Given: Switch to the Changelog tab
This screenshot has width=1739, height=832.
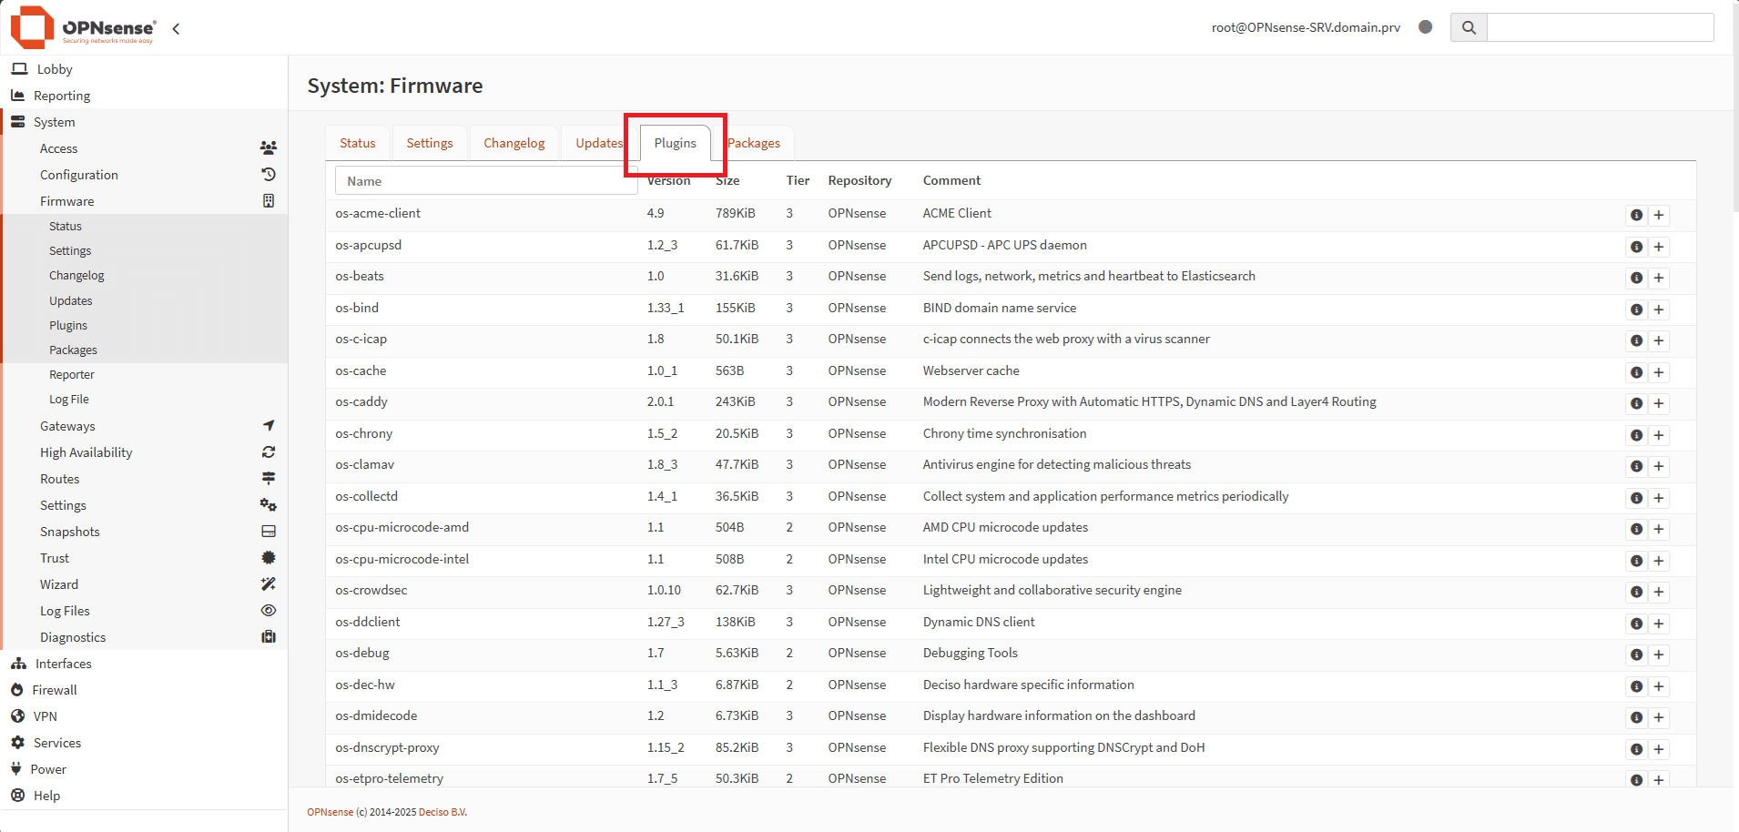Looking at the screenshot, I should [514, 143].
